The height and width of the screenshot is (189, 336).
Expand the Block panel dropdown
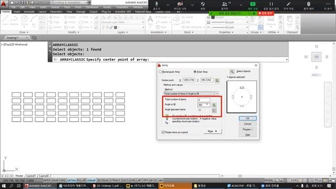pyautogui.click(x=189, y=33)
